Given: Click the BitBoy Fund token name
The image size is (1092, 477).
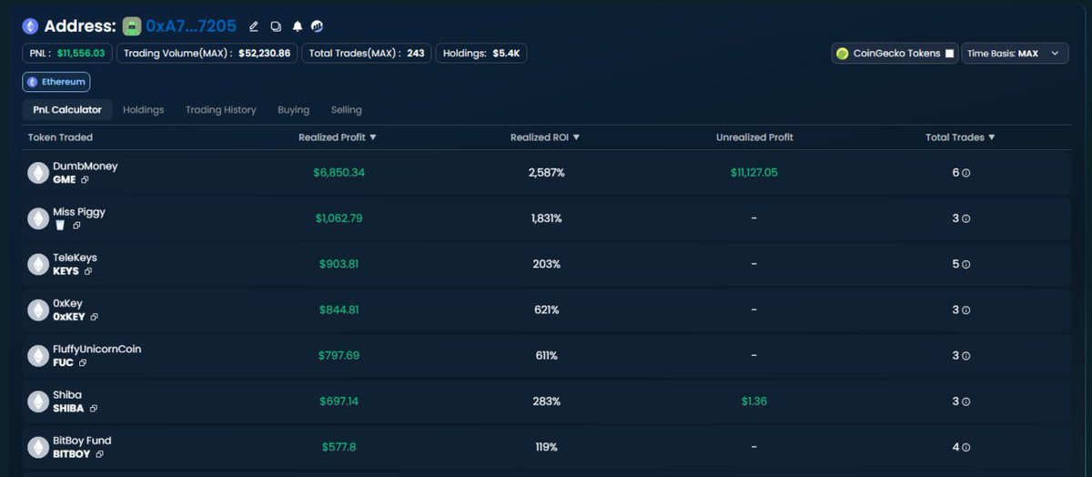Looking at the screenshot, I should (82, 441).
